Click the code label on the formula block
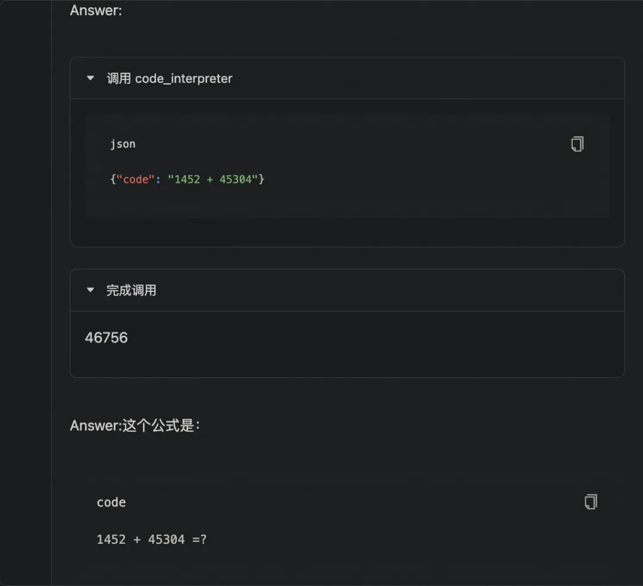The image size is (643, 586). tap(111, 502)
